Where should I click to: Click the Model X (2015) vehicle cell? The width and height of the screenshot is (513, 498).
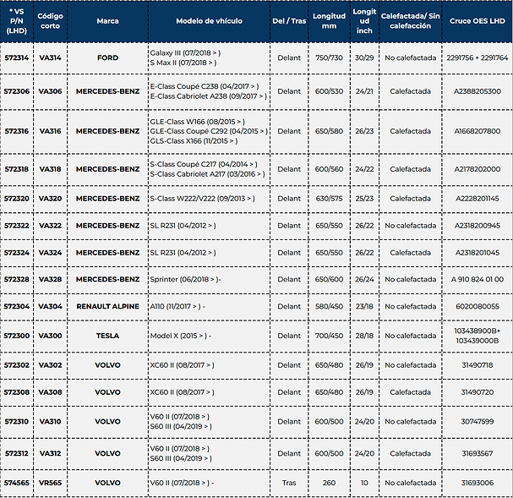[x=180, y=336]
